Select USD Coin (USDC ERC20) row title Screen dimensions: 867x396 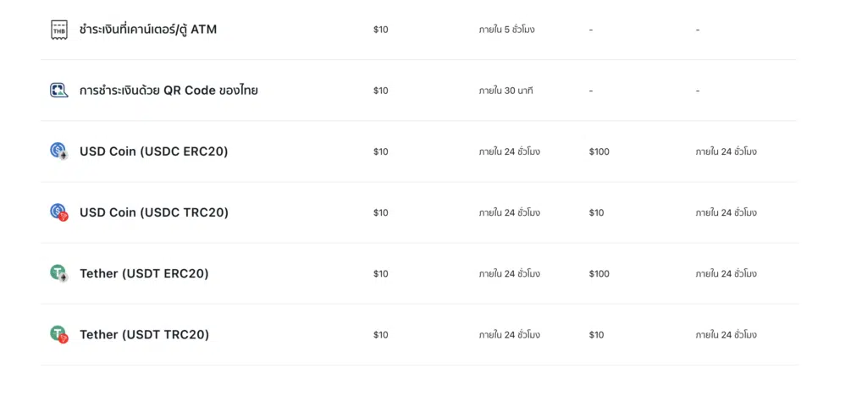coord(154,151)
